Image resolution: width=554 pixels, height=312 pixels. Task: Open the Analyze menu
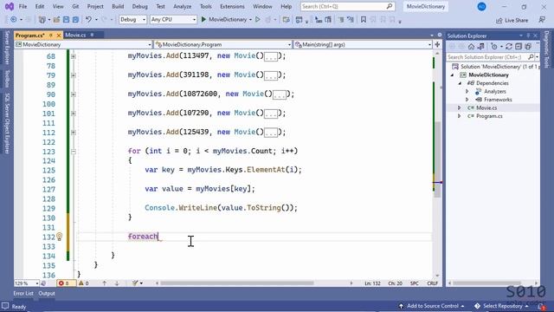coord(183,6)
